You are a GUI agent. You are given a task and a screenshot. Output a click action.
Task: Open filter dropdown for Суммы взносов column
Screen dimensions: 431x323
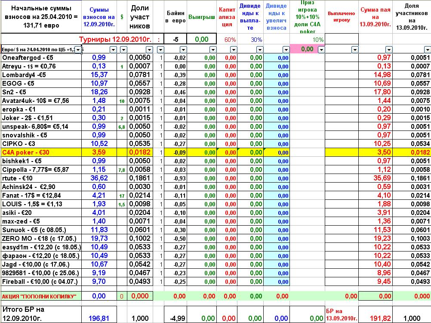pos(113,50)
